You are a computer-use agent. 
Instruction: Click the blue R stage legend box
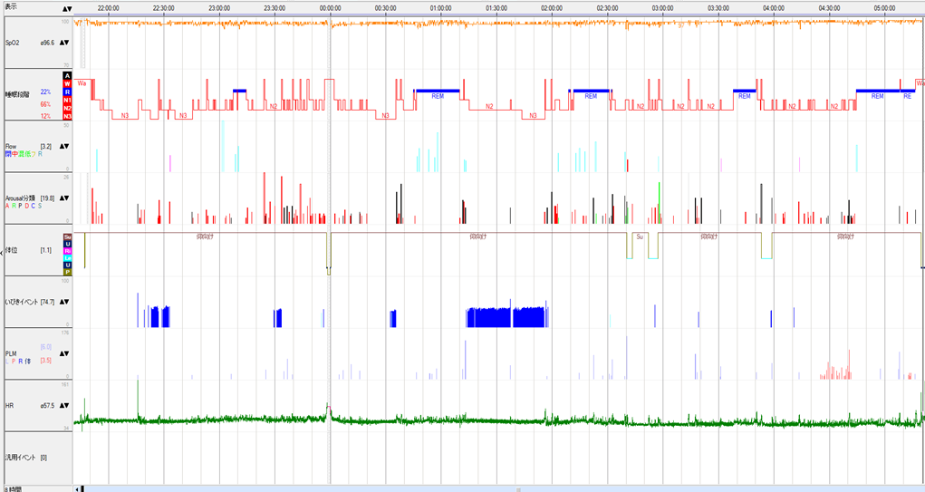click(66, 92)
